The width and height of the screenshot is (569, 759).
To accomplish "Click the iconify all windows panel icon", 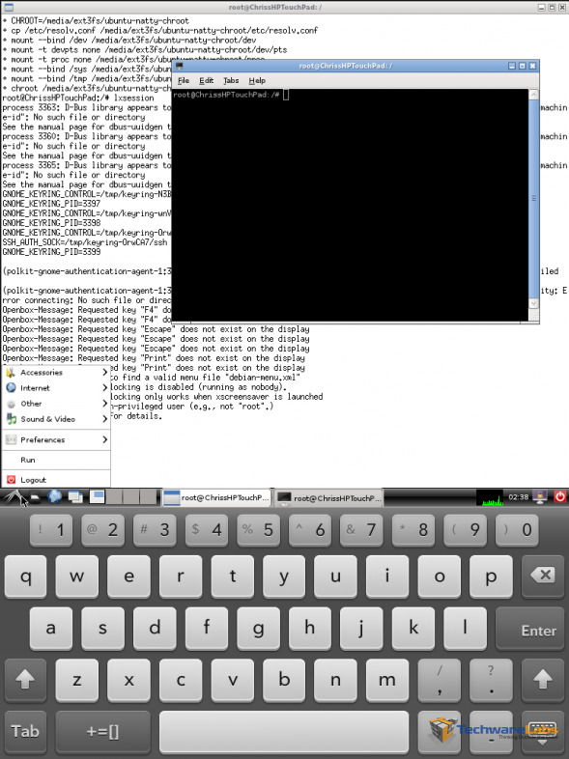I will coord(75,497).
